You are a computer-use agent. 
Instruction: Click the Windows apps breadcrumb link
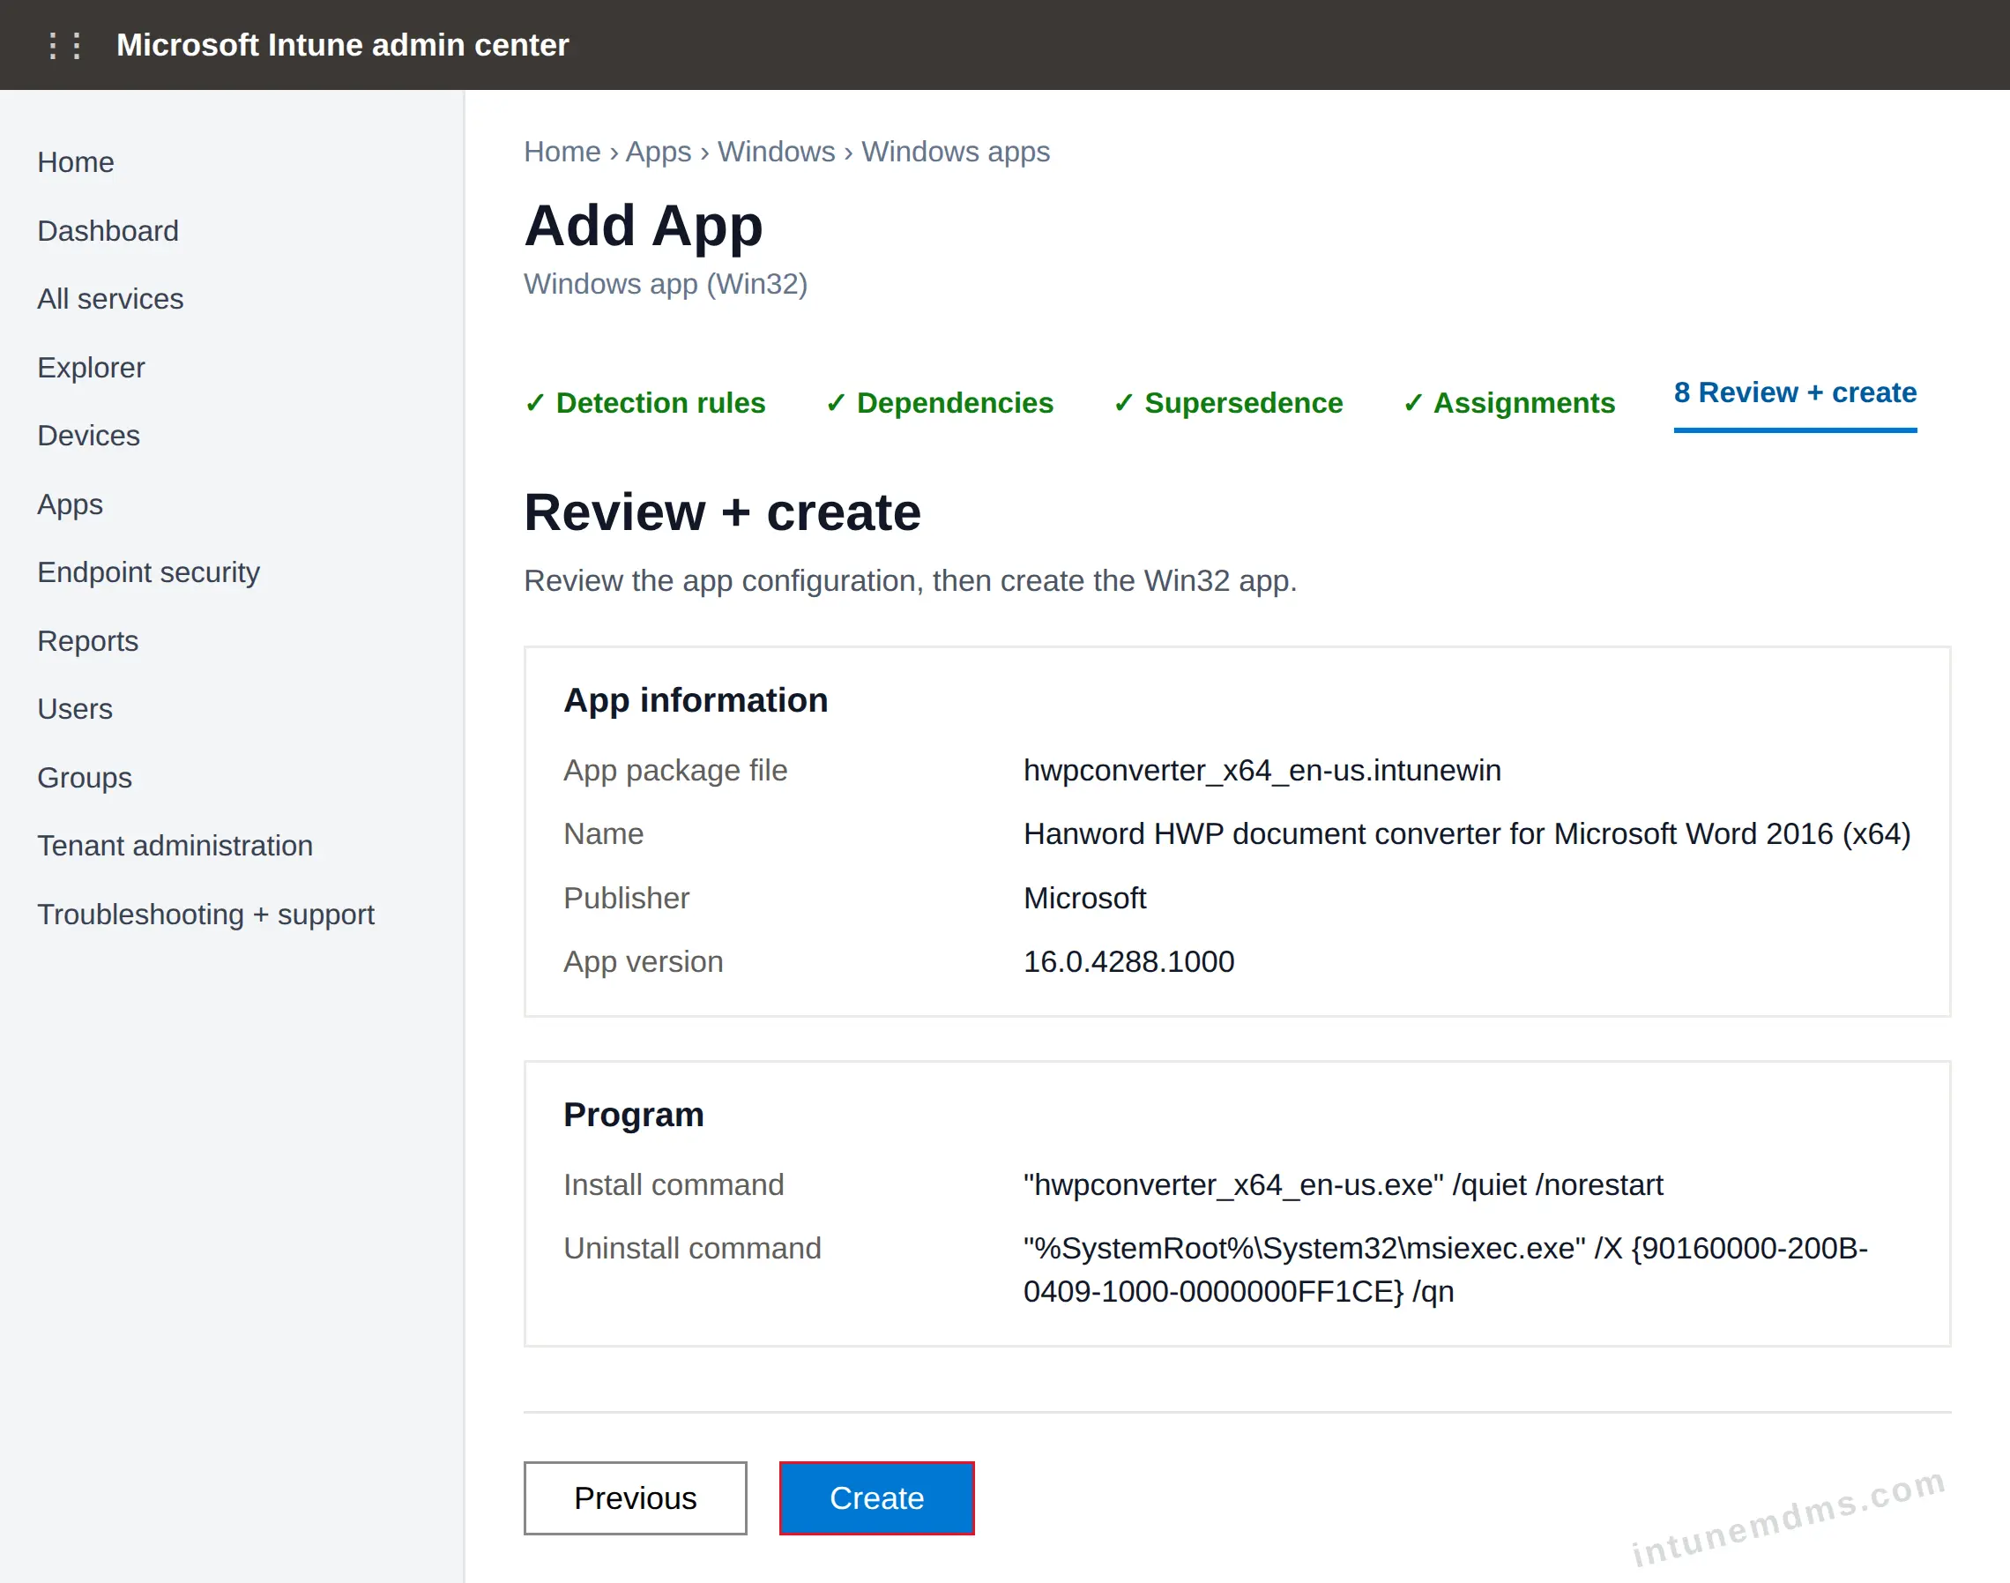955,151
